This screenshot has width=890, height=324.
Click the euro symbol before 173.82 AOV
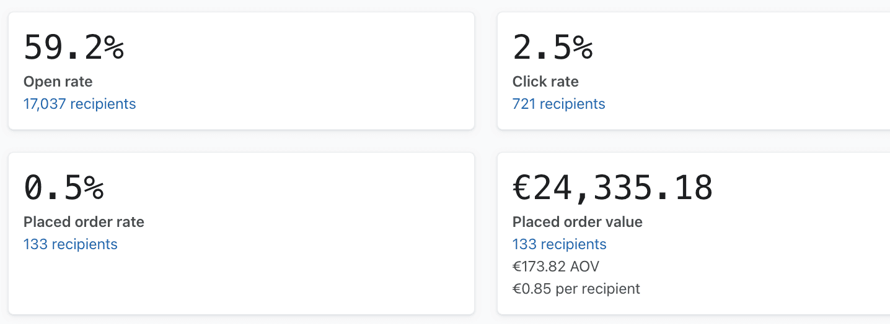coord(516,266)
